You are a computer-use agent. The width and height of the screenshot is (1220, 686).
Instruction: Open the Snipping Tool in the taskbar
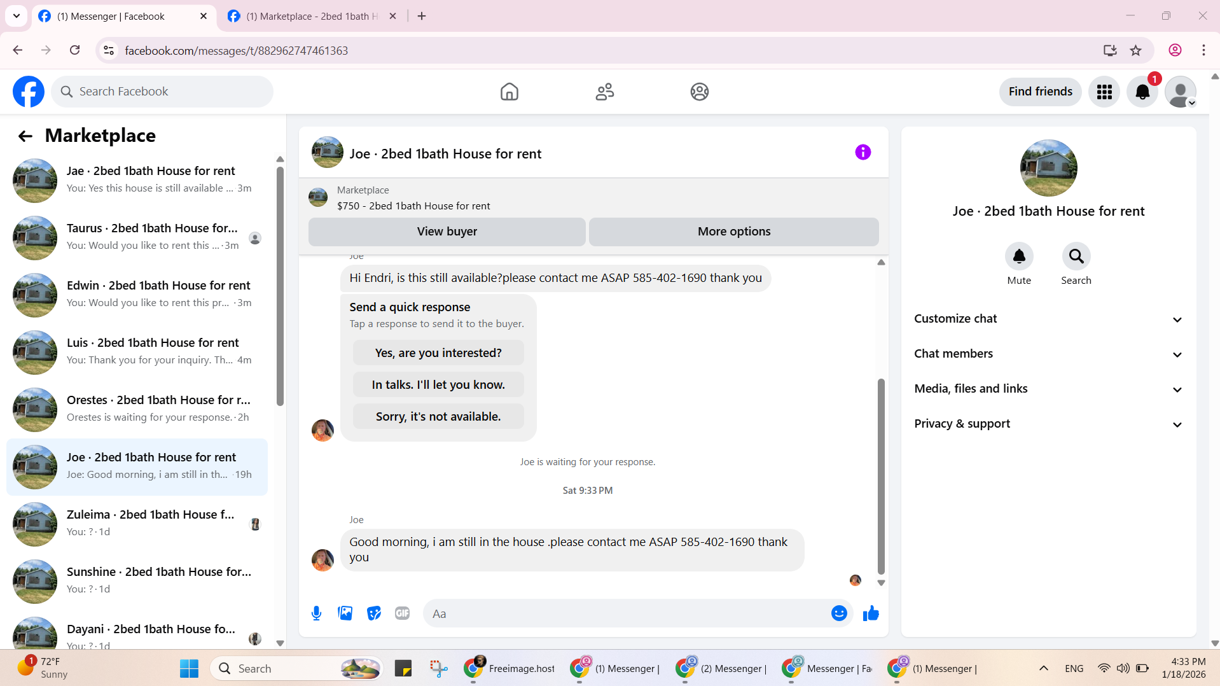click(x=438, y=668)
